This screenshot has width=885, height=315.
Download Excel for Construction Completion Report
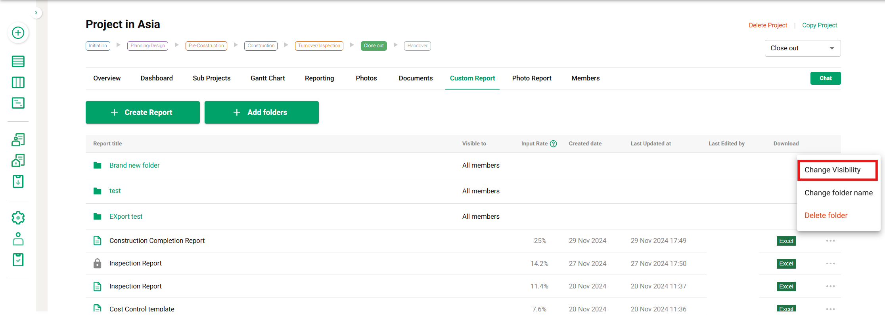point(786,241)
